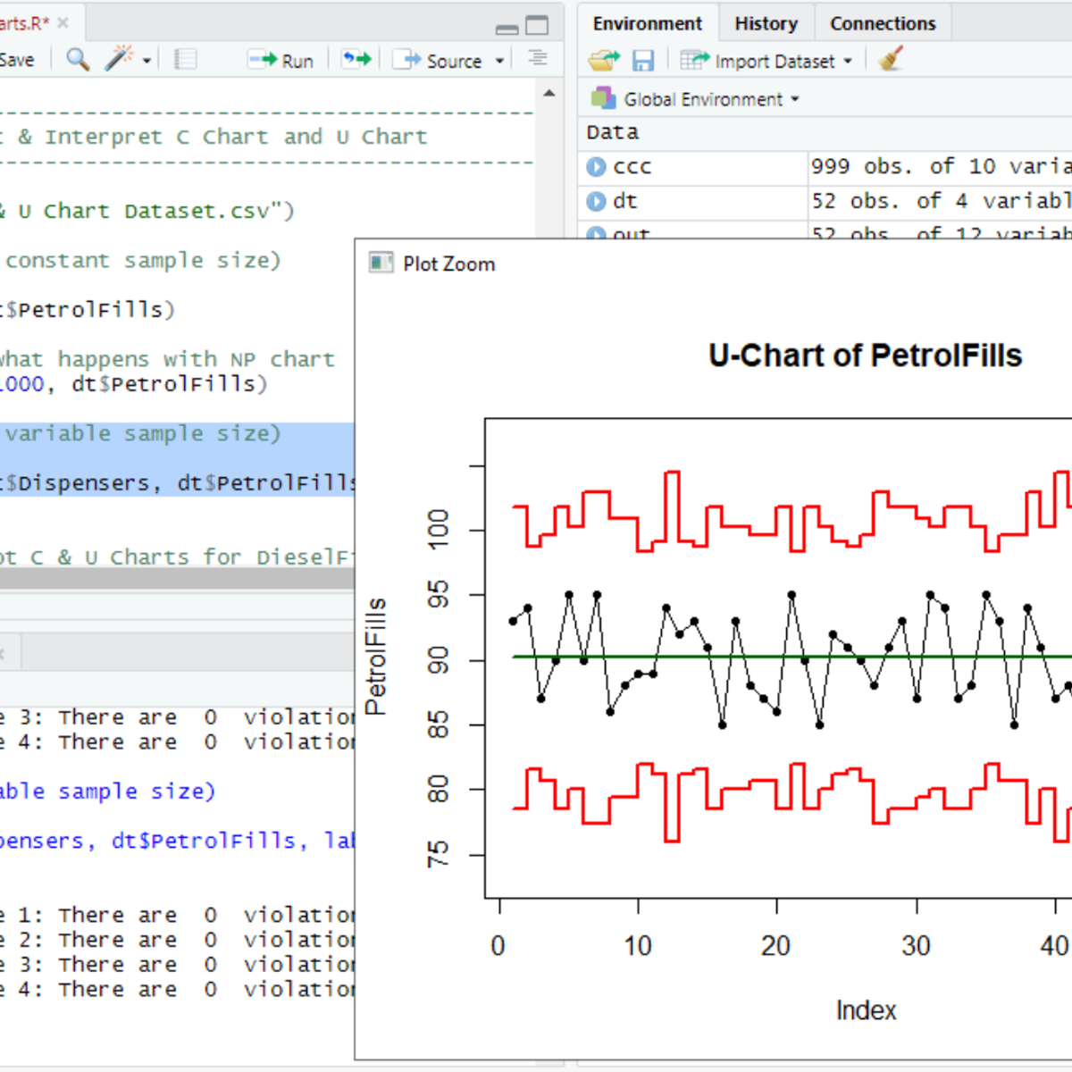The width and height of the screenshot is (1072, 1072).
Task: Re-run the previous code region
Action: click(356, 60)
